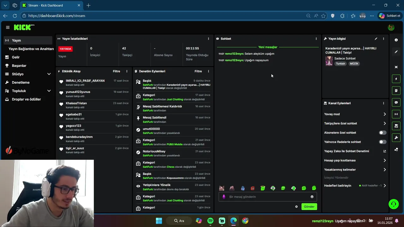Open the Yayın bilgisi three-dot menu
The width and height of the screenshot is (404, 227).
pos(383,39)
